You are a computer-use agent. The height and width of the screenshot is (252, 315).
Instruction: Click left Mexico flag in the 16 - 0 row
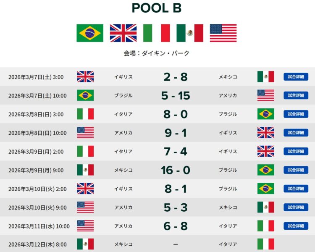[x=85, y=170]
